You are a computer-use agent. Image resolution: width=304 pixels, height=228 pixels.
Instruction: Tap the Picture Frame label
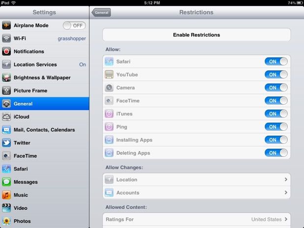pos(30,90)
